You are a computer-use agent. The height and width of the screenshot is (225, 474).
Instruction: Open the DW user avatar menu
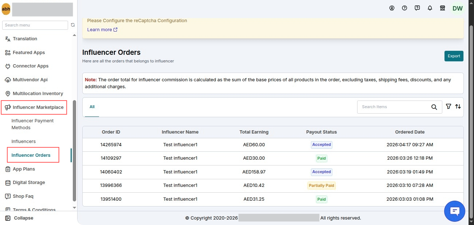pos(458,8)
